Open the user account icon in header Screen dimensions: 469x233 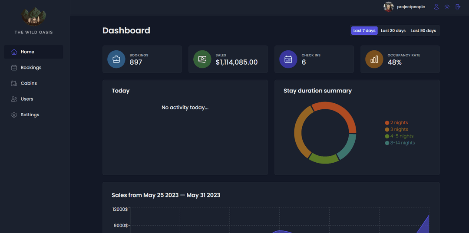point(436,7)
